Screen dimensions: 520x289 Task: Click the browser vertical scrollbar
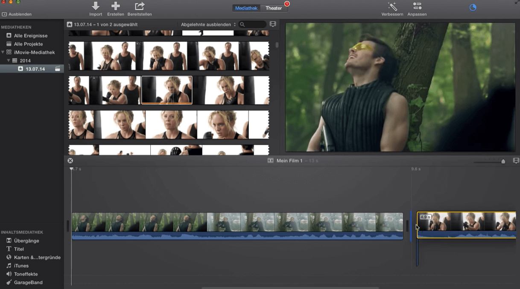[277, 44]
